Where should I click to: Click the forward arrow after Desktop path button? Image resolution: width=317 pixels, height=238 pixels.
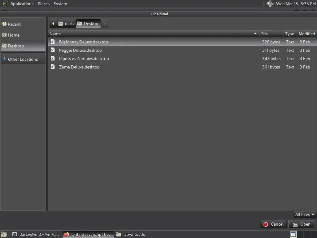coord(104,24)
